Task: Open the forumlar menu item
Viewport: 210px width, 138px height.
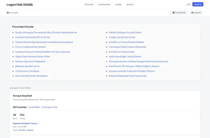Action: pos(89,5)
